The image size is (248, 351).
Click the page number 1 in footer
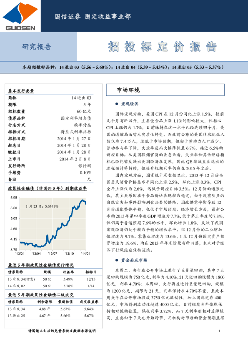click(x=219, y=331)
